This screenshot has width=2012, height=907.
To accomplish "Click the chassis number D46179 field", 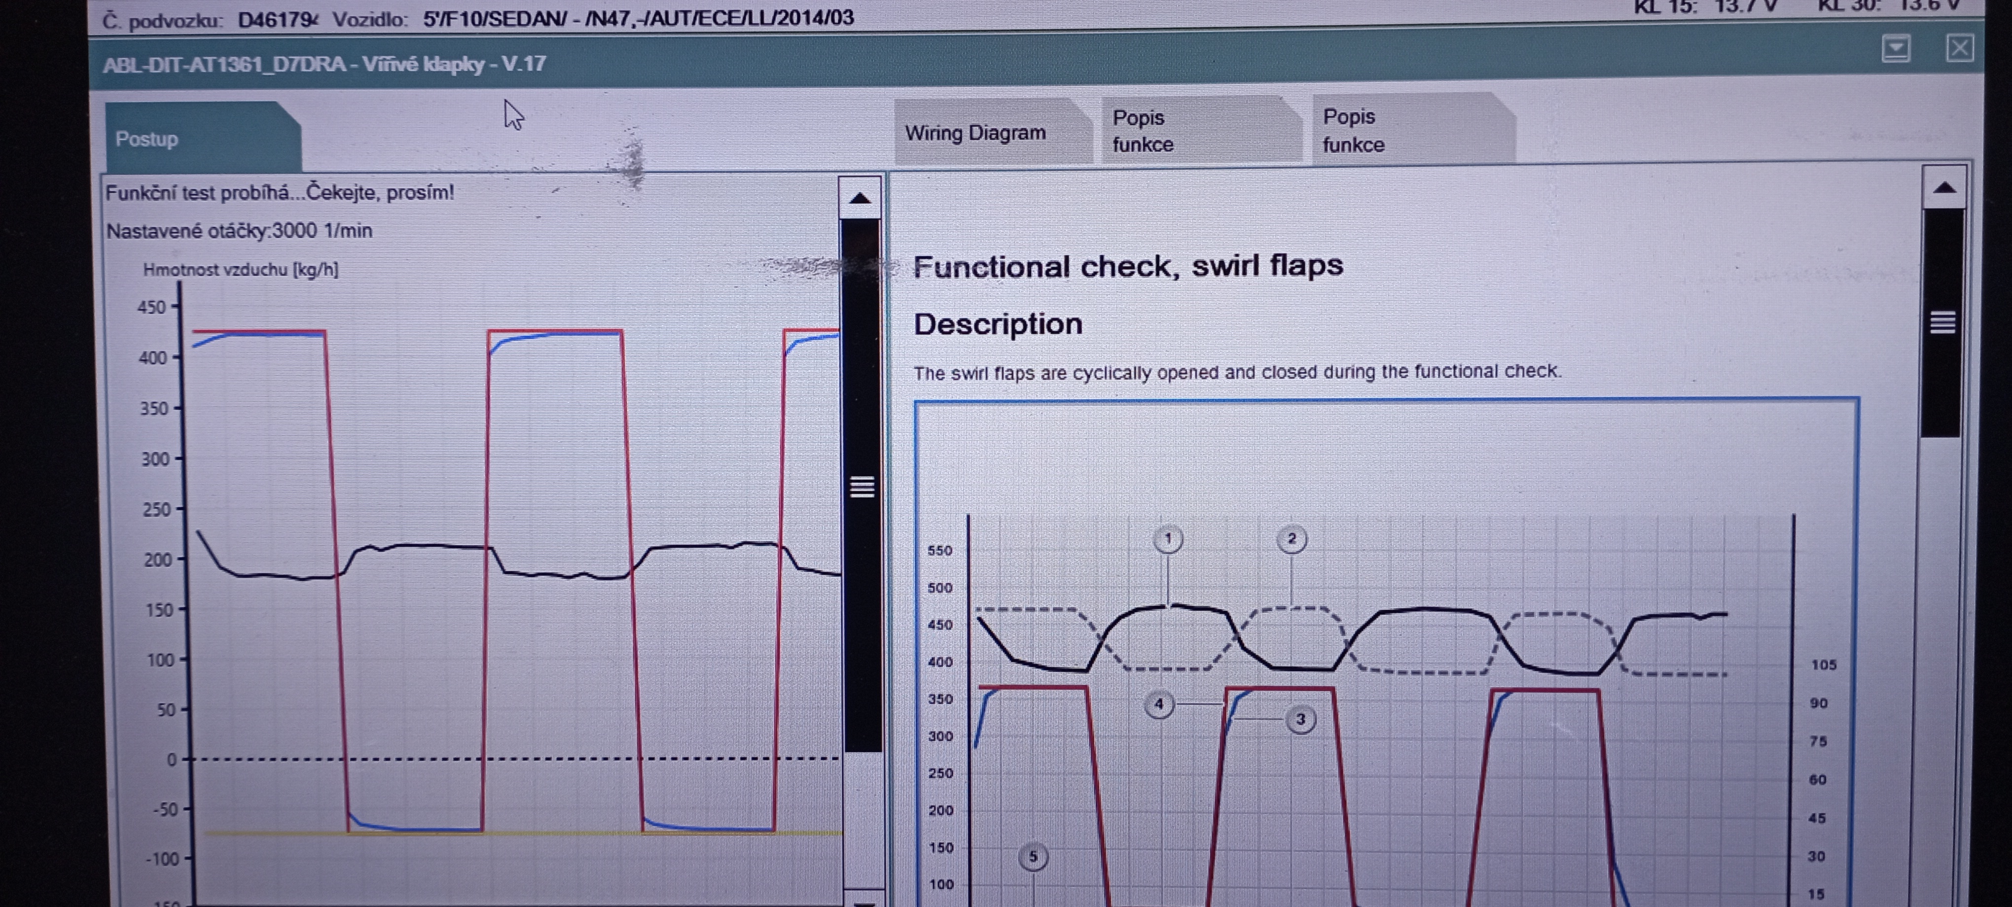I will [x=277, y=19].
